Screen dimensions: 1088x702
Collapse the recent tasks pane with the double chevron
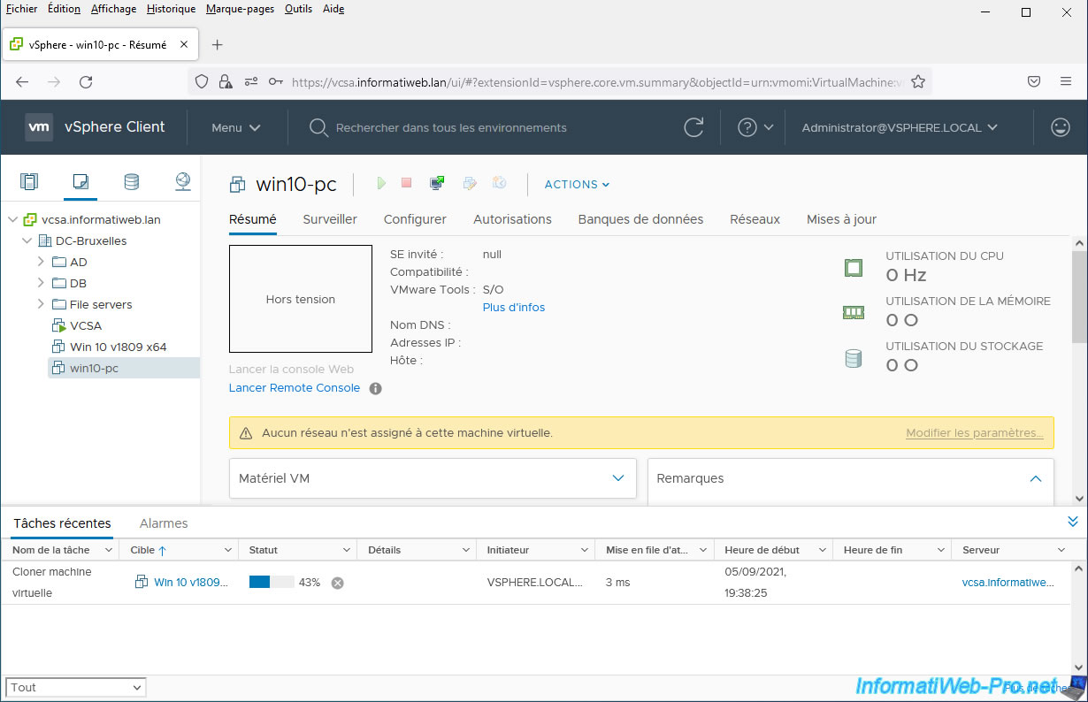(x=1073, y=522)
